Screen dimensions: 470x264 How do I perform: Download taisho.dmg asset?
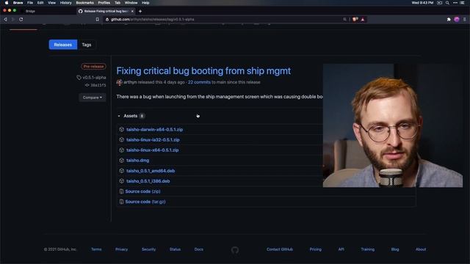click(x=137, y=161)
